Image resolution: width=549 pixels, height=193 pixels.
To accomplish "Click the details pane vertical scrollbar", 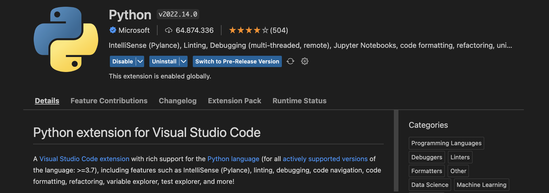I will [396, 150].
